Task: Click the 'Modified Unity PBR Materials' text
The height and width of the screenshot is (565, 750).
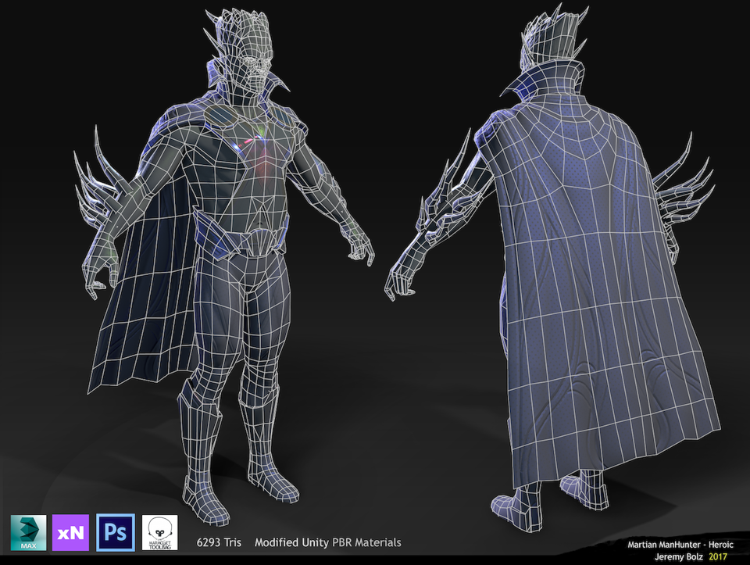Action: point(327,542)
